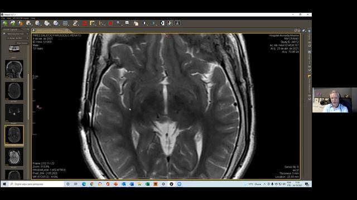Click the green DICOM import icon

point(5,23)
